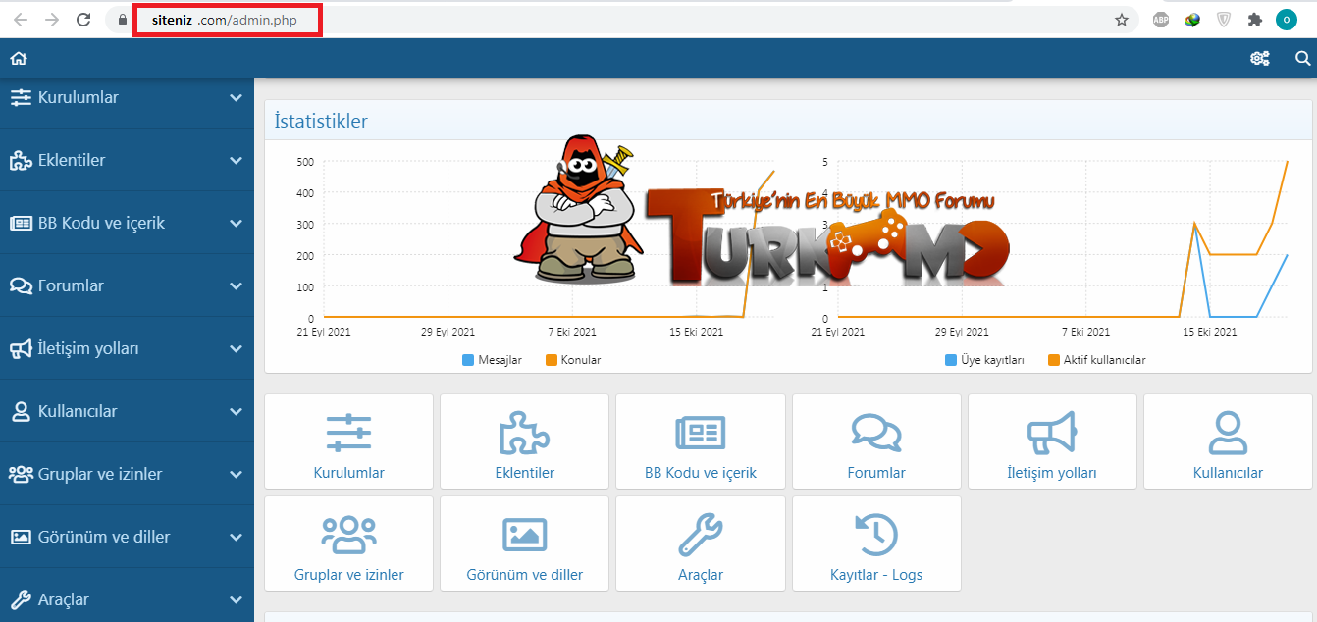Expand the Forumlar sidebar section chevron

pyautogui.click(x=236, y=286)
